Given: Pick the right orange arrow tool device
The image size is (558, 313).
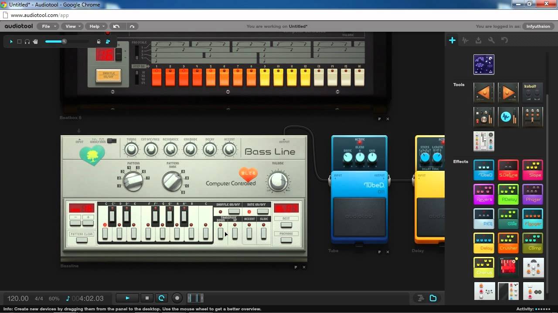Looking at the screenshot, I should [508, 93].
